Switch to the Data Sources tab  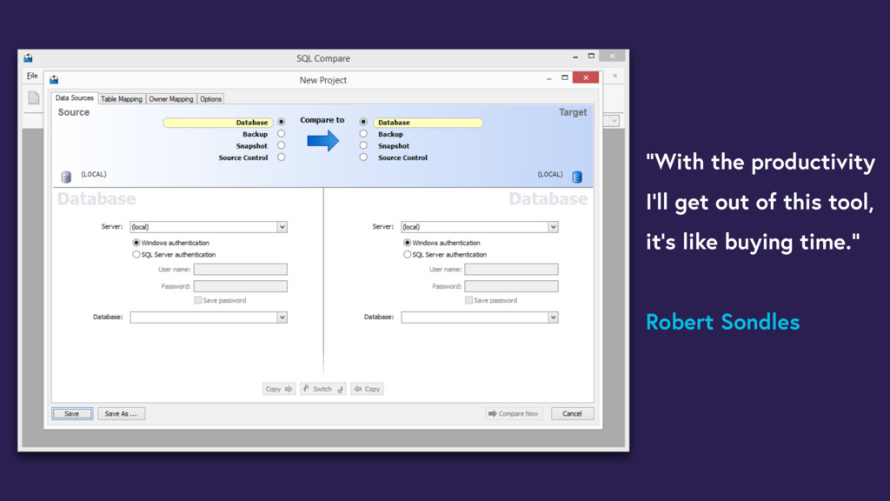pos(75,98)
